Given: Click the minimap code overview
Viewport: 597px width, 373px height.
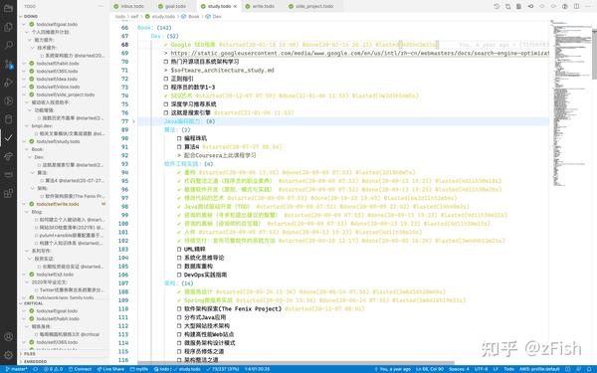Looking at the screenshot, I should (569, 102).
